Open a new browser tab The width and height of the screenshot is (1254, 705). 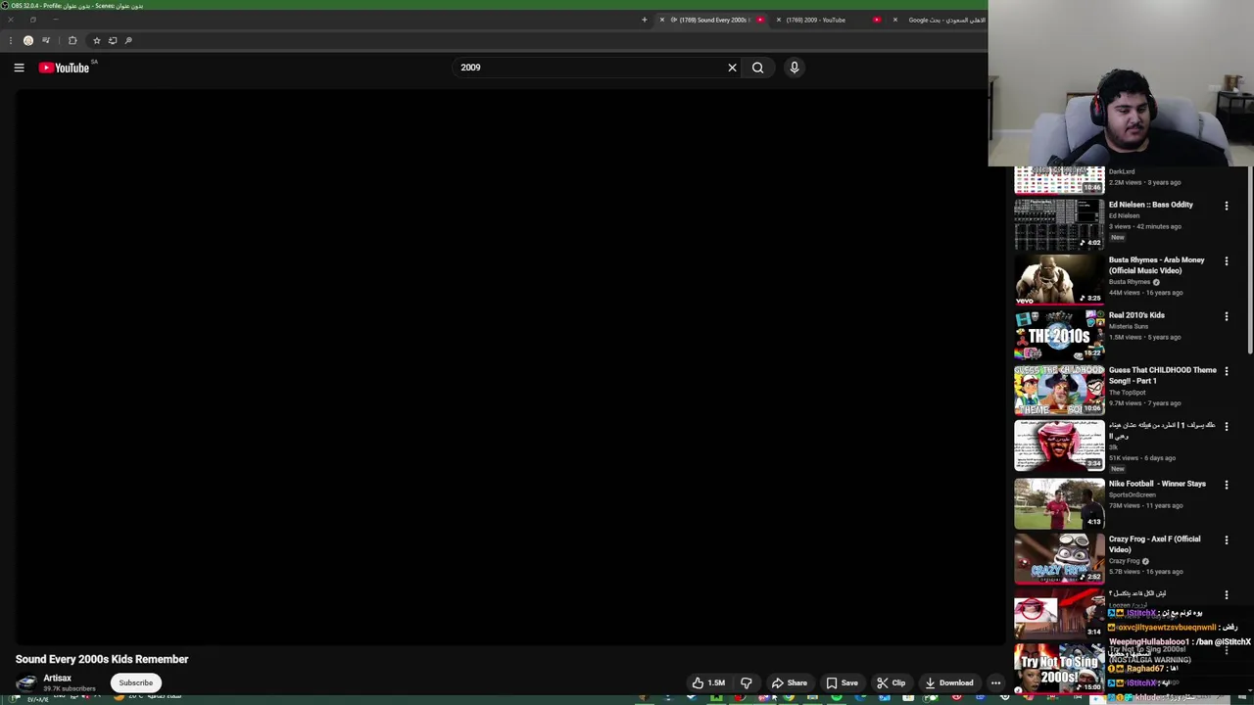pyautogui.click(x=644, y=20)
